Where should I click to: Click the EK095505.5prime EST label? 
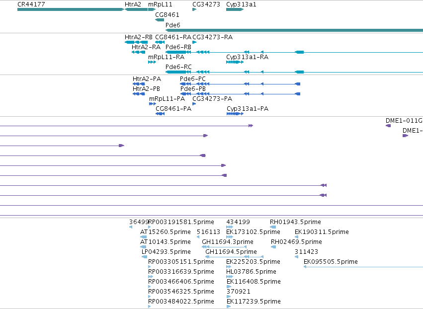tap(331, 262)
